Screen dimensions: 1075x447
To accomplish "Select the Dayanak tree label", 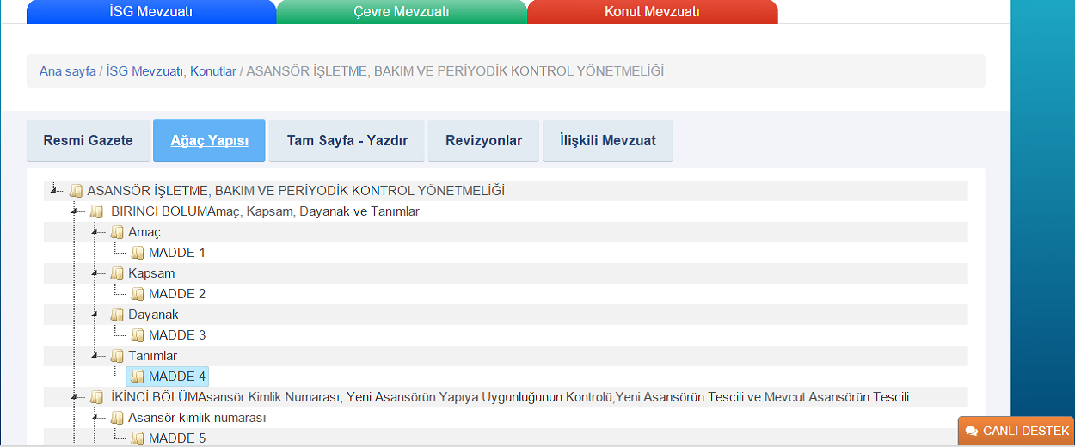I will pyautogui.click(x=153, y=315).
